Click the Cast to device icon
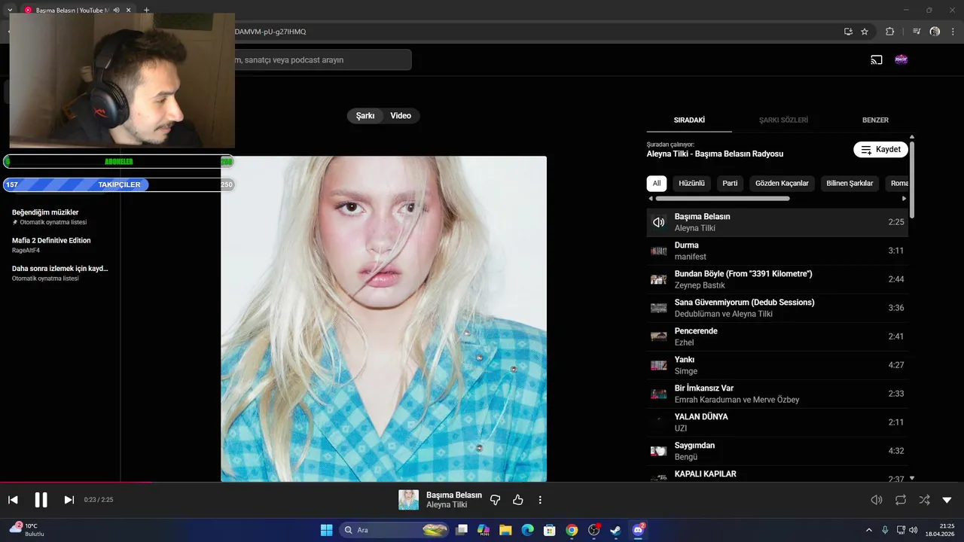This screenshot has width=964, height=542. [877, 59]
